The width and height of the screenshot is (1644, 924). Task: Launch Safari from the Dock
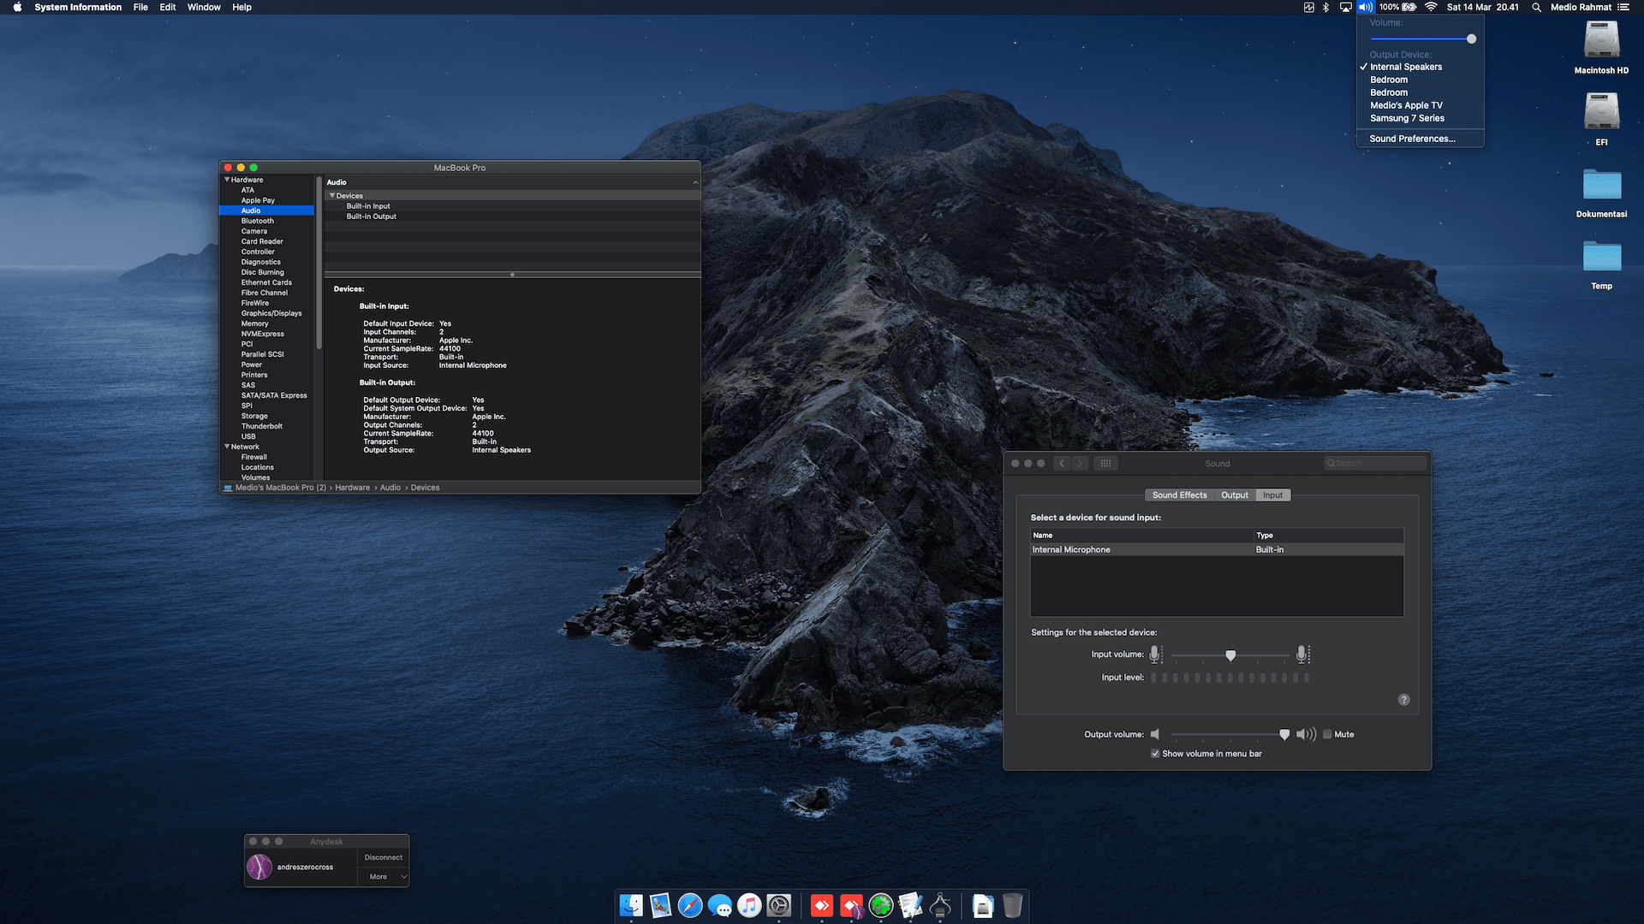tap(690, 905)
